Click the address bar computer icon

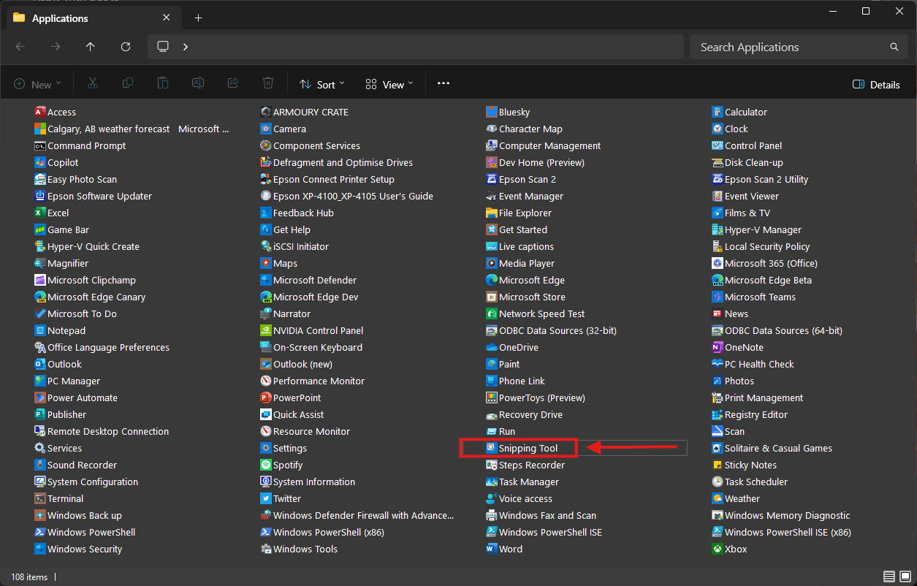pos(163,47)
